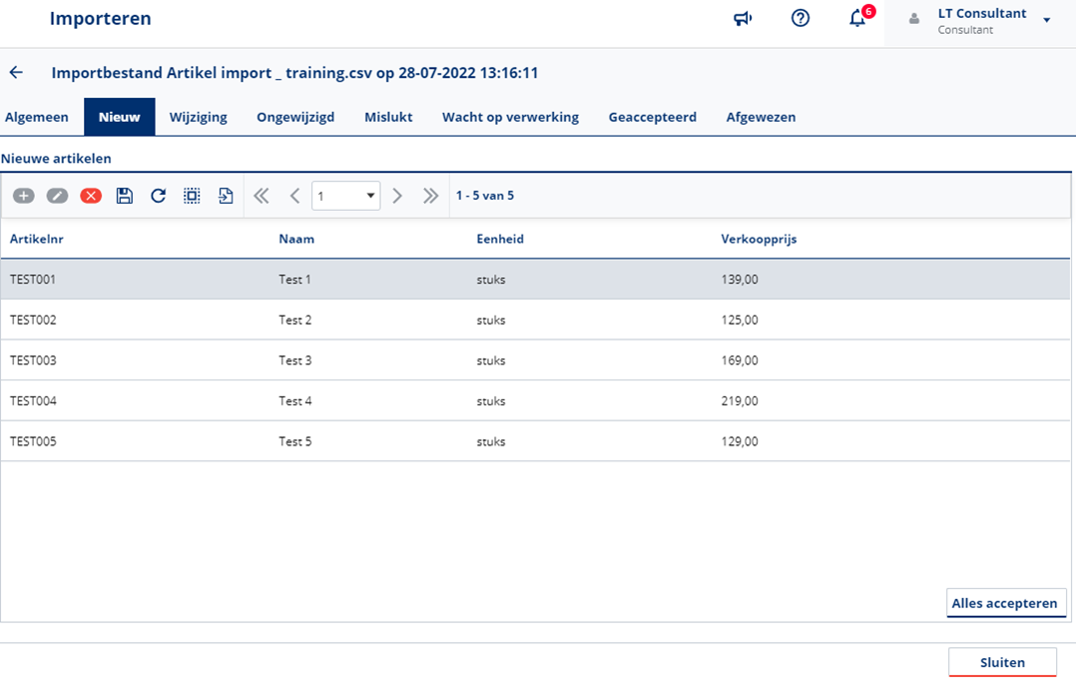Expand the LT Consultant user menu

pos(1046,20)
